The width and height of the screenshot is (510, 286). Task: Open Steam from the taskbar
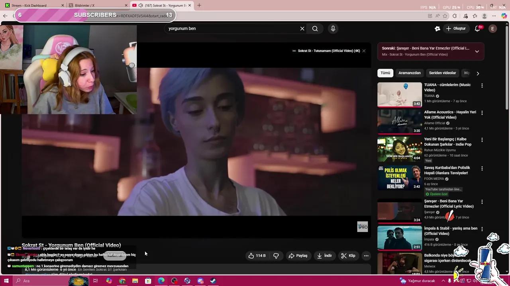[x=213, y=281]
